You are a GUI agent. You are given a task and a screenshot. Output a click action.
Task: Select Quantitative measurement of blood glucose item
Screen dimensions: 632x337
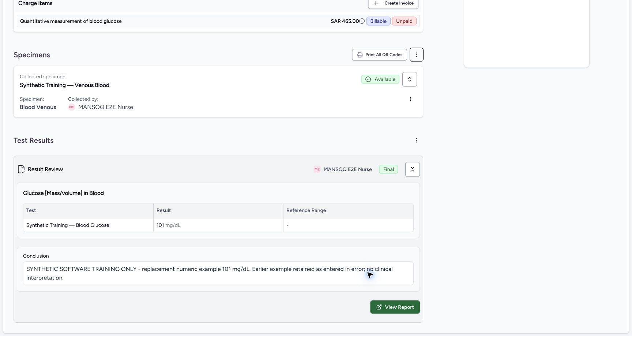pyautogui.click(x=218, y=21)
